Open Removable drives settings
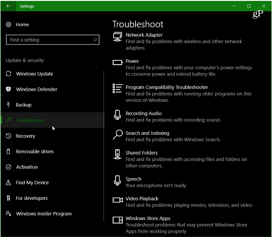Screen dimensions: 272x237 click(x=52, y=152)
